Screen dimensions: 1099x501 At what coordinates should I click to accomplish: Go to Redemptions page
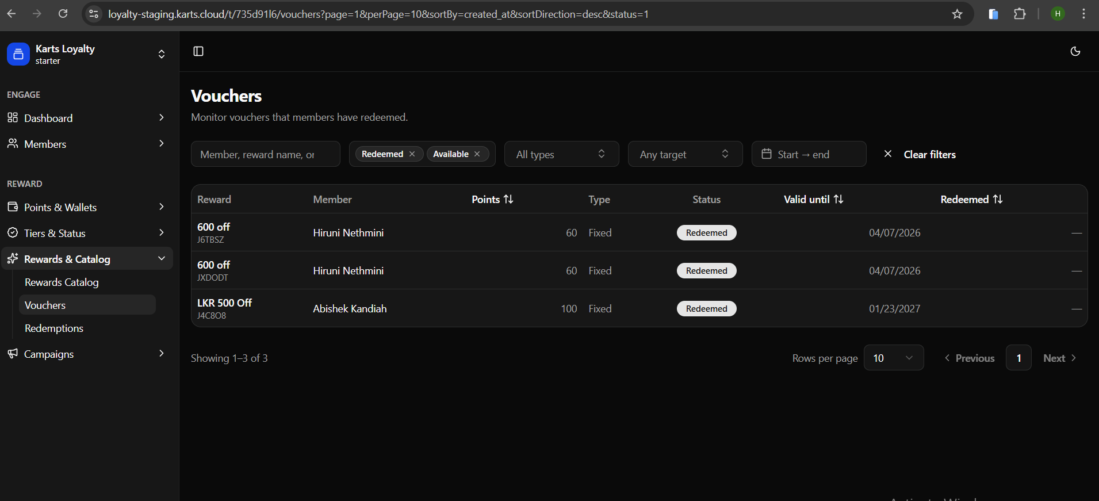point(54,328)
